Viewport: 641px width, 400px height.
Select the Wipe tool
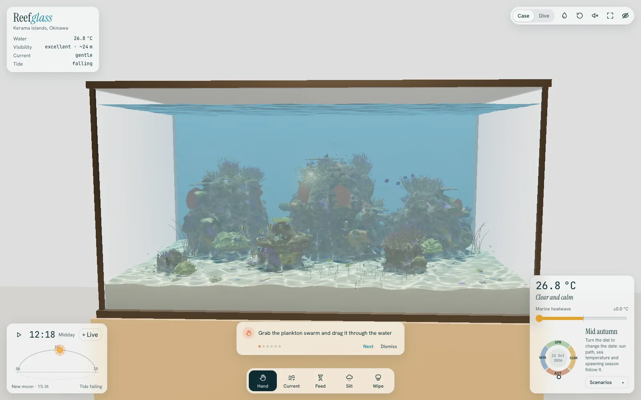[x=378, y=381]
